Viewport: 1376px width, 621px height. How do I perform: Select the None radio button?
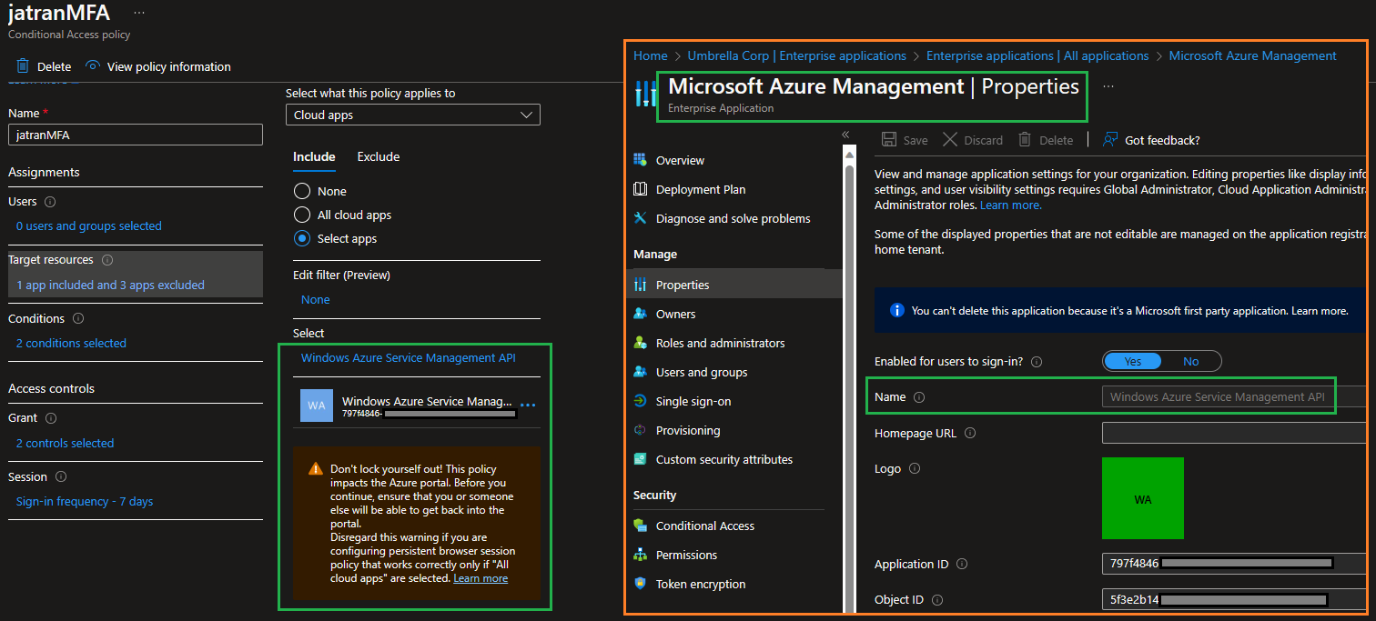point(302,191)
